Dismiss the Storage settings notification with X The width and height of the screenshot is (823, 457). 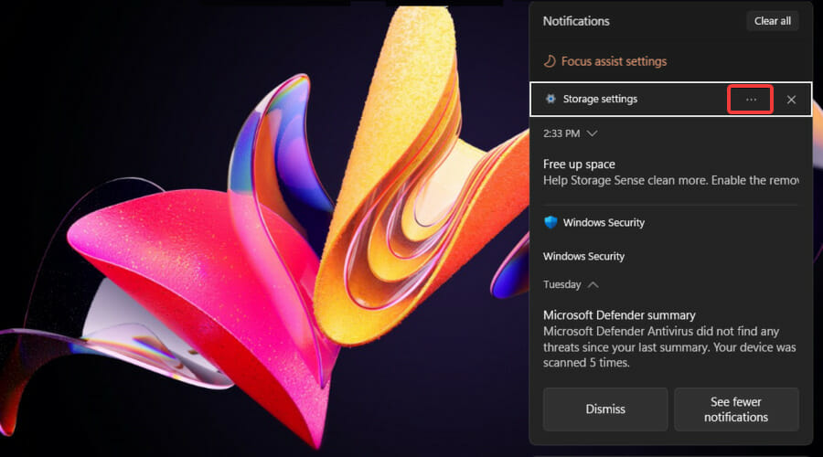(791, 99)
